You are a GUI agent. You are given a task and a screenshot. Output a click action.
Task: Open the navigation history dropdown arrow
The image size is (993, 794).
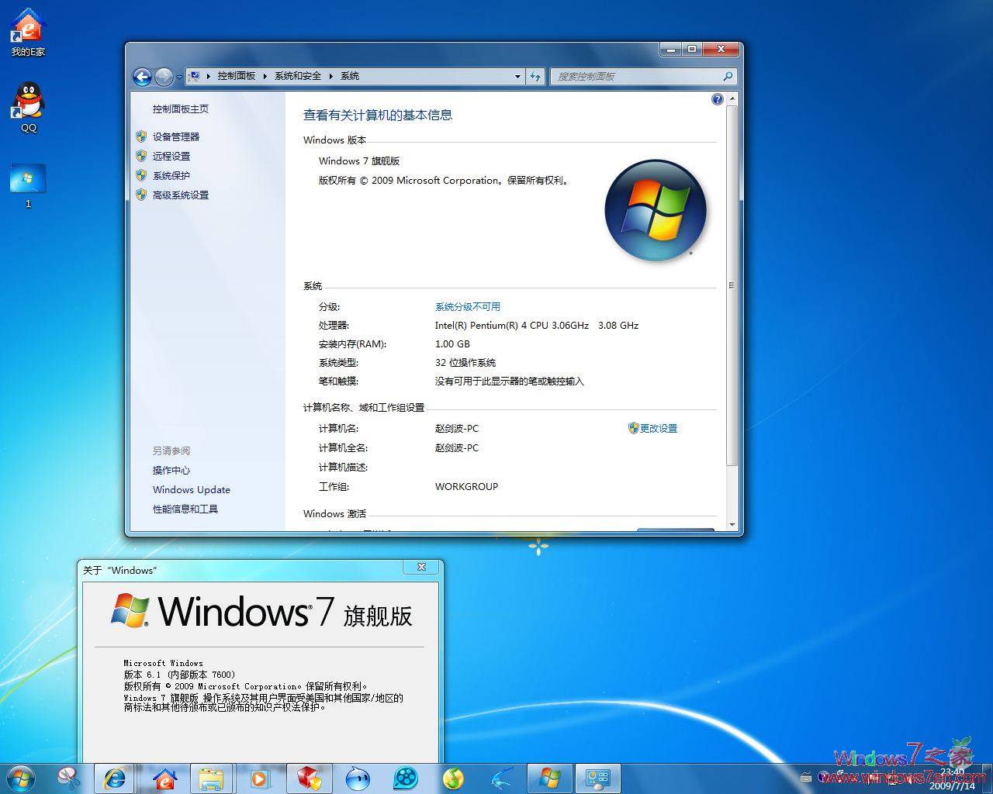(x=178, y=77)
